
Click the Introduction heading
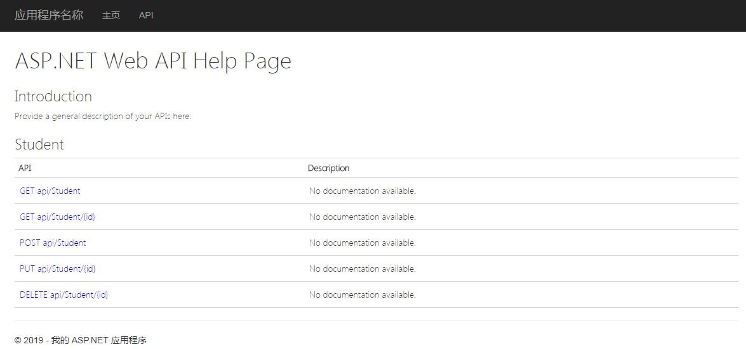point(53,96)
